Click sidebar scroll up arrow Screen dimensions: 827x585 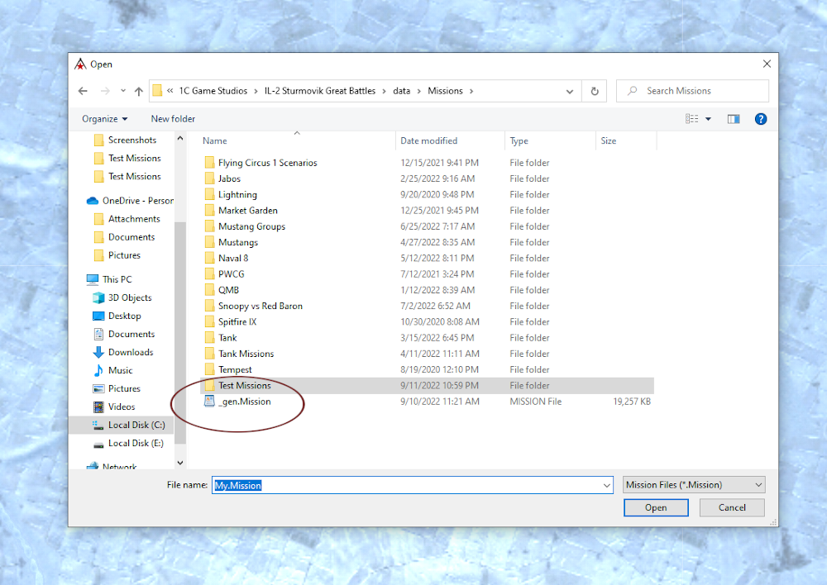[179, 139]
